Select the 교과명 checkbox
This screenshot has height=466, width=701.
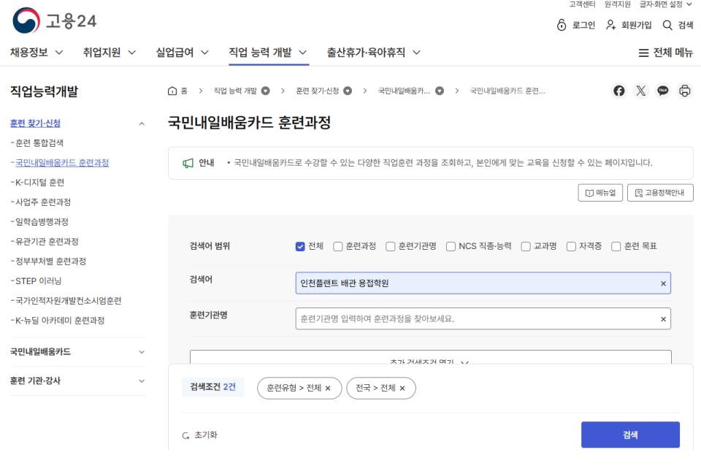526,246
